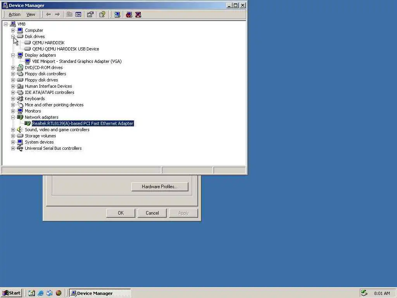This screenshot has width=397, height=298.
Task: Select the QEMU HARDDISK drive icon
Action: [28, 43]
